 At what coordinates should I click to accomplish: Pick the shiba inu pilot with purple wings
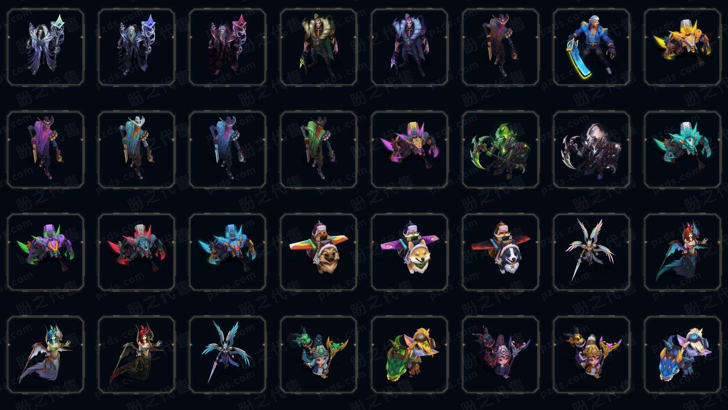coord(409,252)
